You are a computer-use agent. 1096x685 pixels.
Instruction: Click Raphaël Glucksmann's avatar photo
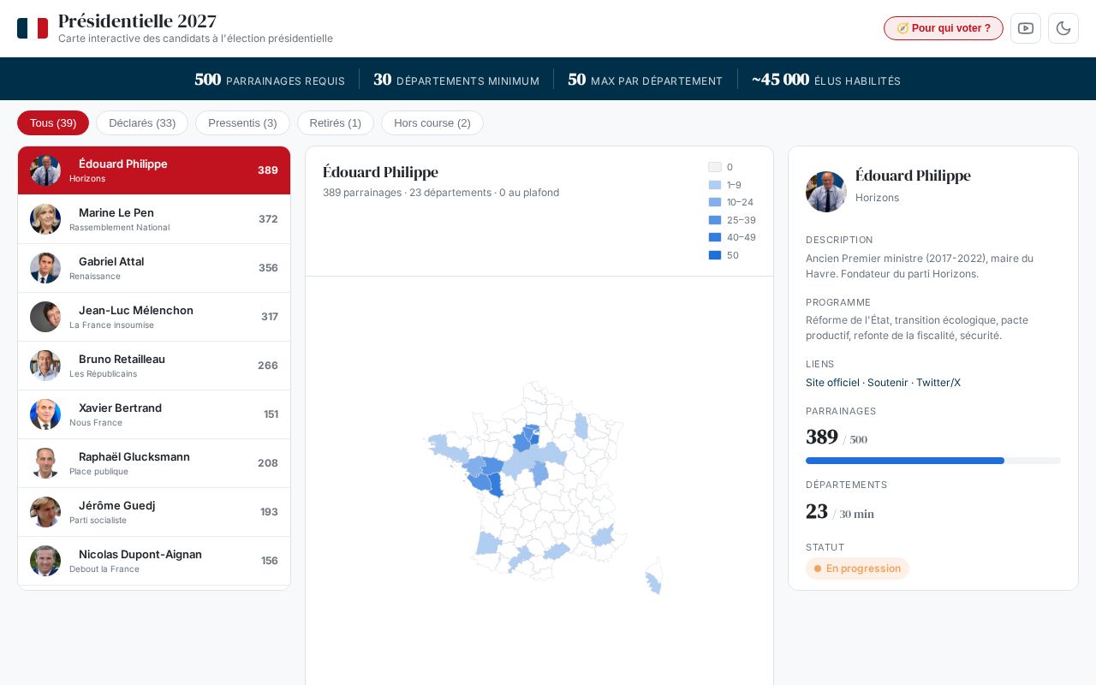click(x=45, y=463)
